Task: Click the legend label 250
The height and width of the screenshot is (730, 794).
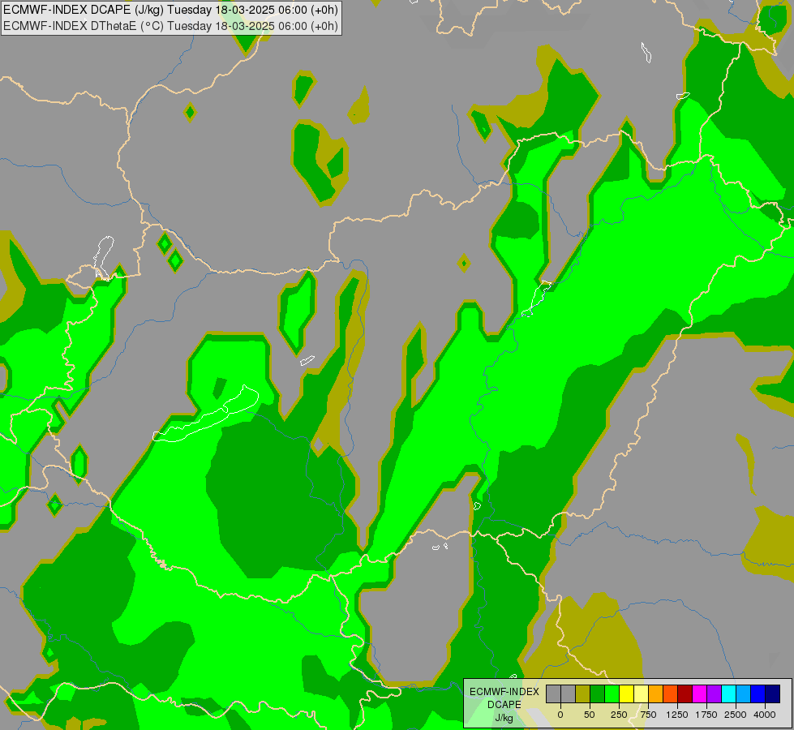Action: [x=619, y=715]
